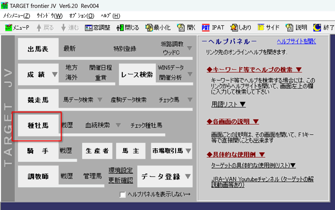Expand the arrow beside 坂路調教 ウッドC
The height and width of the screenshot is (210, 335).
click(189, 48)
